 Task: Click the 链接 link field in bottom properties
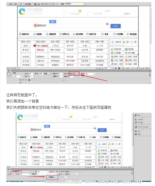coord(48,174)
